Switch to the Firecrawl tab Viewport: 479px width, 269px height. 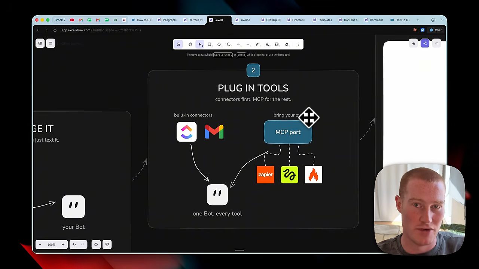point(296,20)
